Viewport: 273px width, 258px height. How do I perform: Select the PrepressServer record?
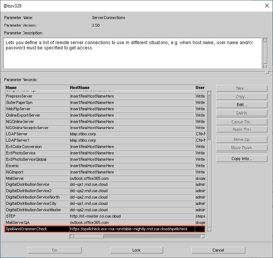pos(37,96)
